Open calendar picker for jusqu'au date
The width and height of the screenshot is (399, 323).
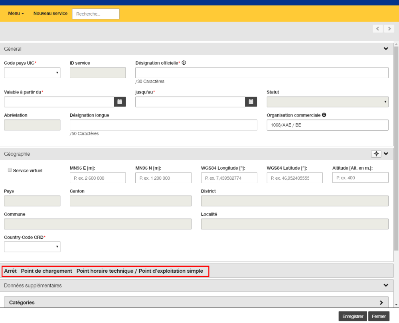tap(251, 101)
